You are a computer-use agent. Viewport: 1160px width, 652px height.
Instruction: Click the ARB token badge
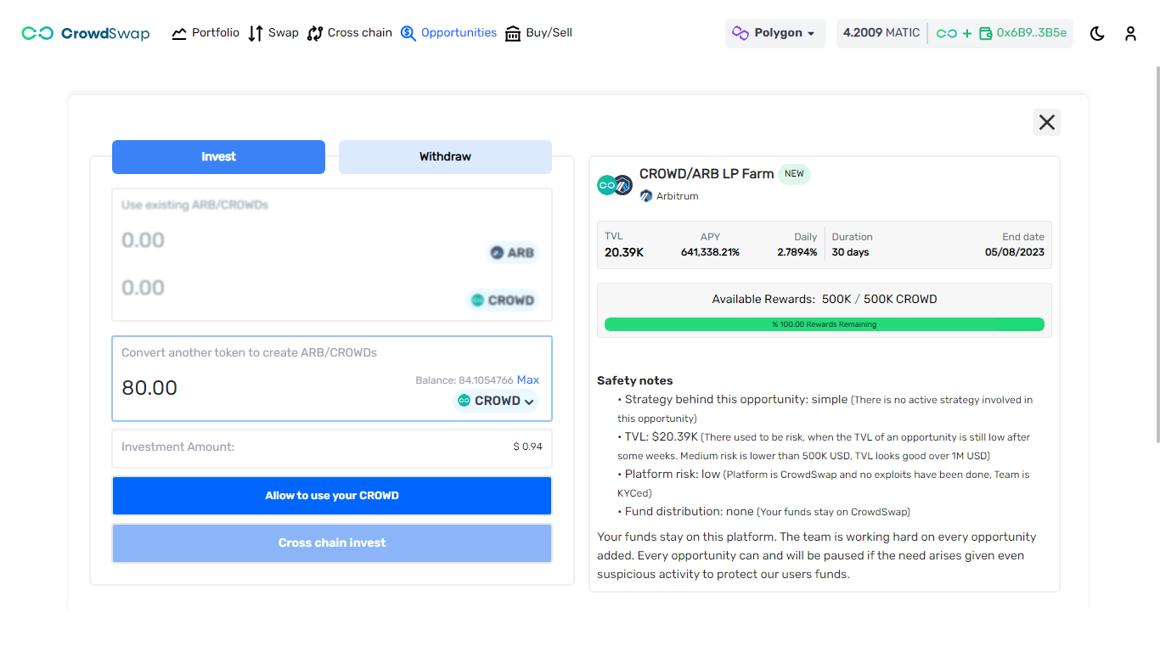[513, 253]
